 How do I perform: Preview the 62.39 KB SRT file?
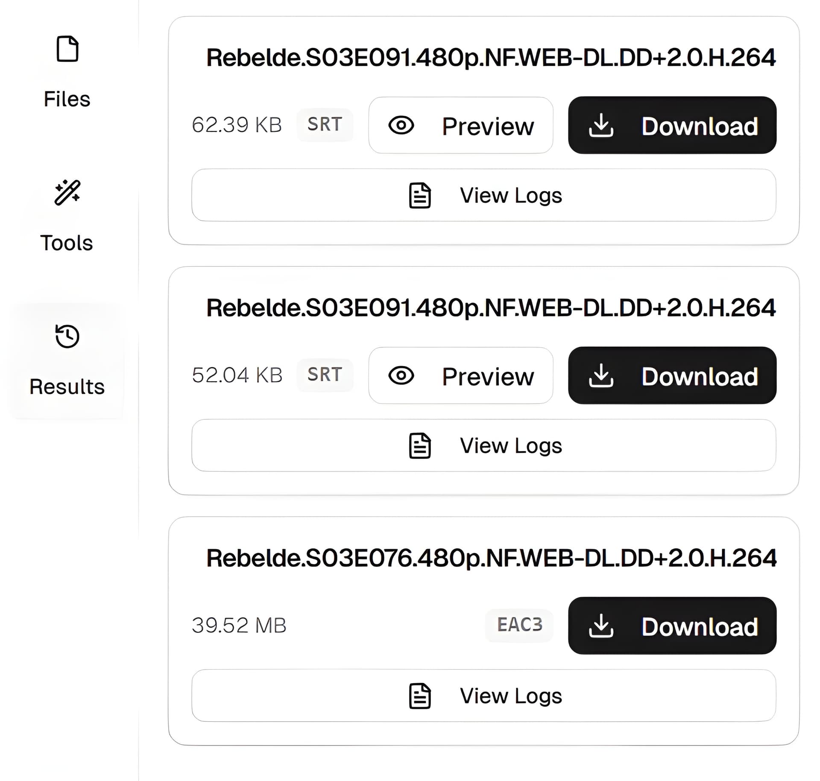coord(461,125)
